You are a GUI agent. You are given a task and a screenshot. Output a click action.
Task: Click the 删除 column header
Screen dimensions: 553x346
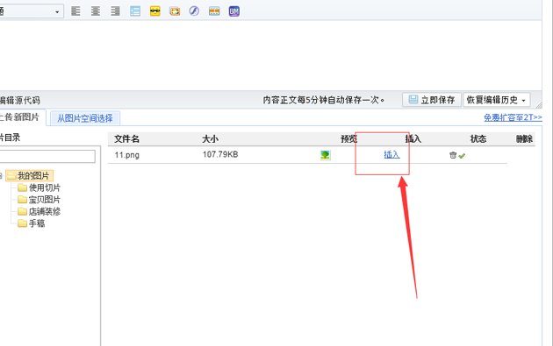[x=524, y=139]
